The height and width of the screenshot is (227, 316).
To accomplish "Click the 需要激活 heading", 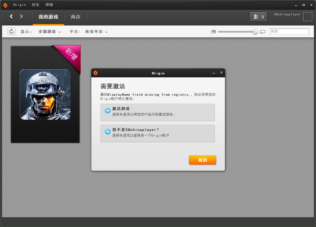I will coord(113,86).
